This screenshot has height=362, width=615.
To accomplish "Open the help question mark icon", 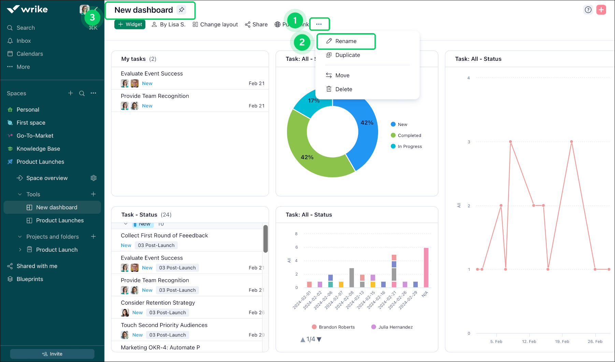I will point(588,10).
